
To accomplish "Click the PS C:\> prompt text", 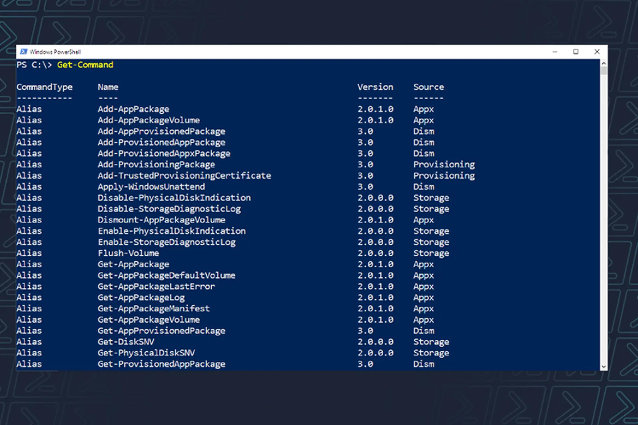I will pyautogui.click(x=34, y=65).
